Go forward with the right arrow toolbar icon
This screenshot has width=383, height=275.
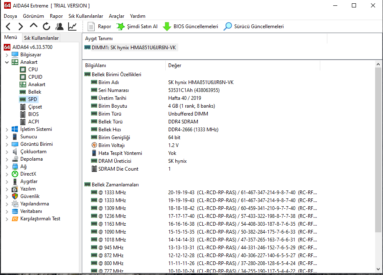[x=21, y=27]
